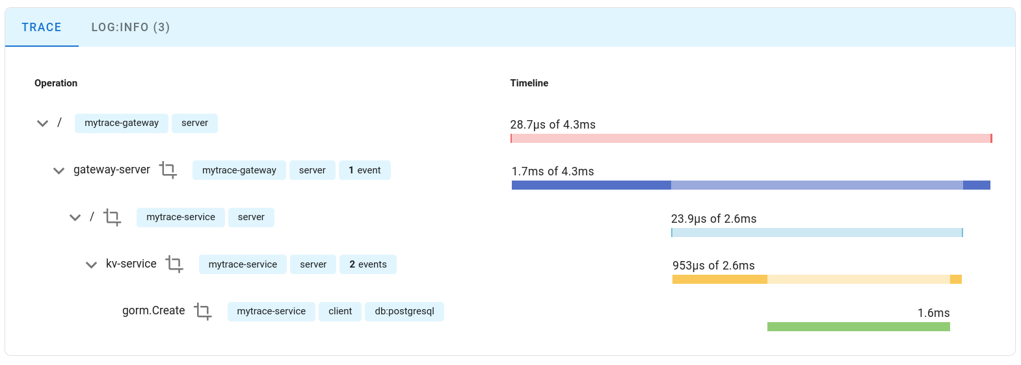Click the dark blue gateway-server timeline bar
This screenshot has width=1021, height=365.
click(750, 185)
